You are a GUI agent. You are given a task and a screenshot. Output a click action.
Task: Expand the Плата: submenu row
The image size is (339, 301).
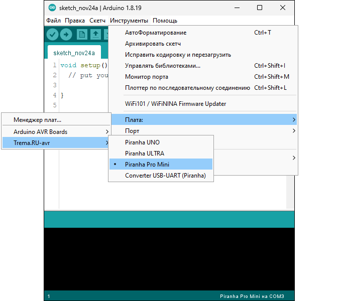pyautogui.click(x=203, y=119)
